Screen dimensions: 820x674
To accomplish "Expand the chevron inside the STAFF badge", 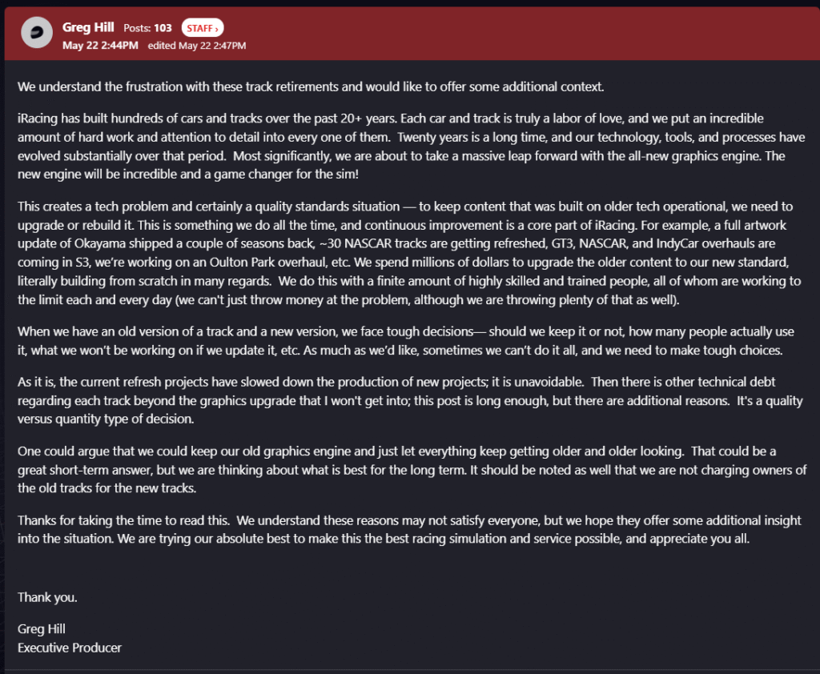I will point(216,29).
